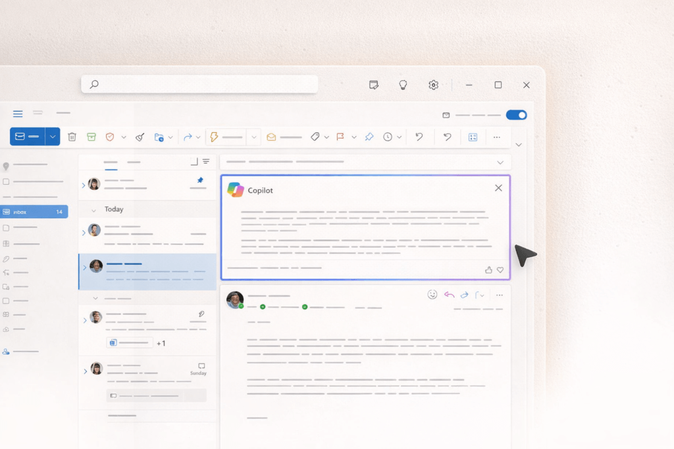The height and width of the screenshot is (449, 674).
Task: Pin the message using toolbar pin icon
Action: click(369, 137)
